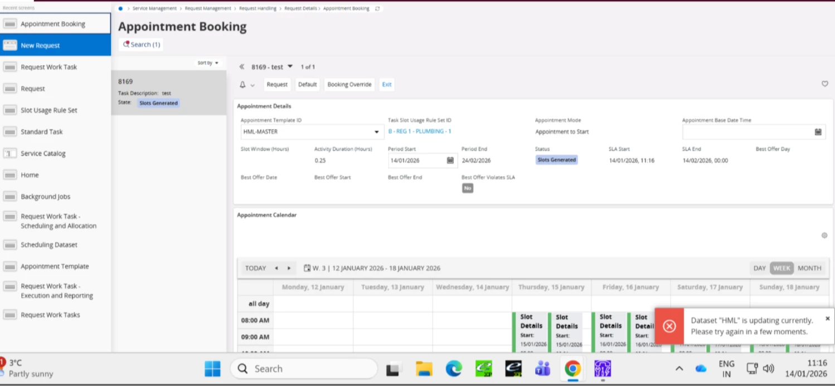Click the Default command button
Screen dimensions: 835x386
(307, 85)
